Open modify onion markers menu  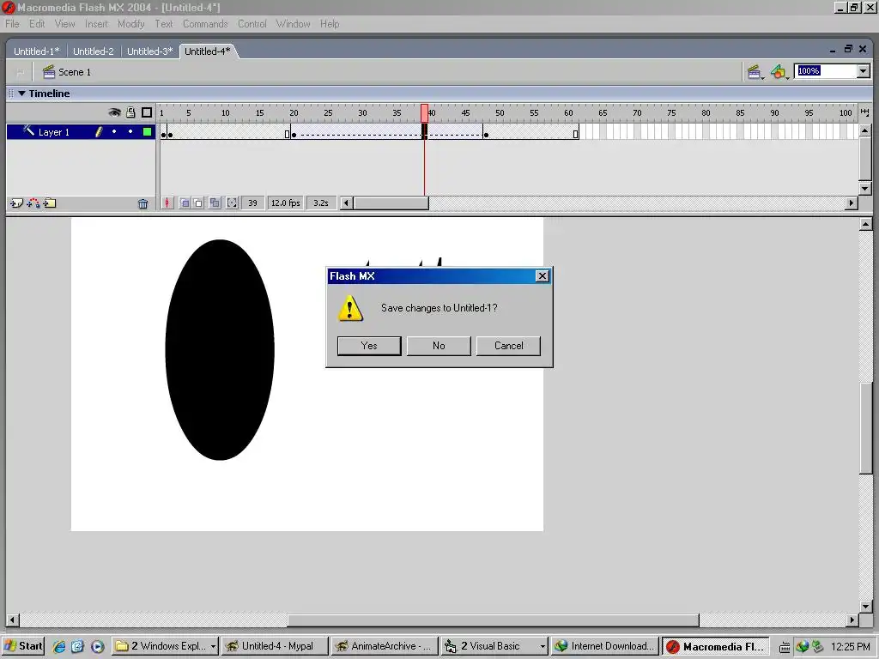pyautogui.click(x=232, y=203)
